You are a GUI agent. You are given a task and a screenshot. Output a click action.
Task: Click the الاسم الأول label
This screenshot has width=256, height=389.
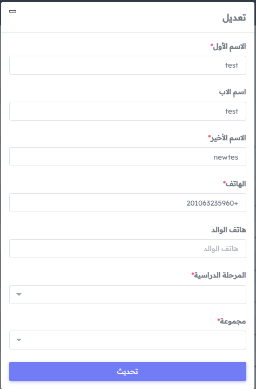[x=230, y=47]
